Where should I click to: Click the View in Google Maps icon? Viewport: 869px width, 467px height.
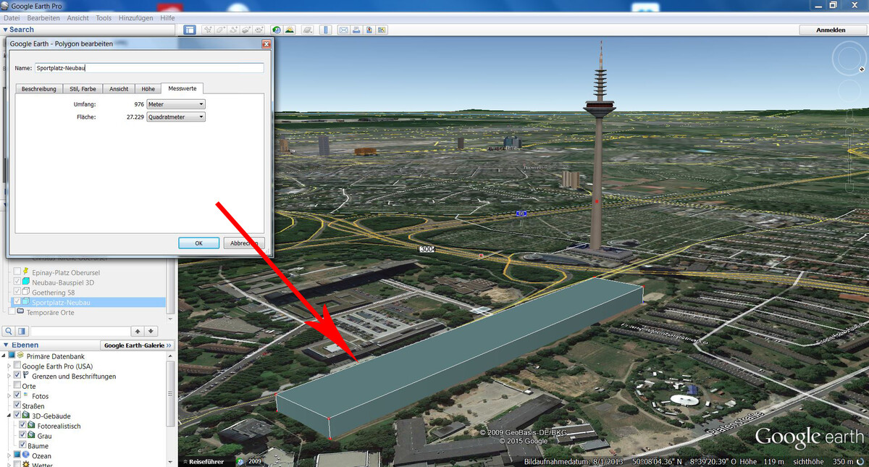coord(382,30)
